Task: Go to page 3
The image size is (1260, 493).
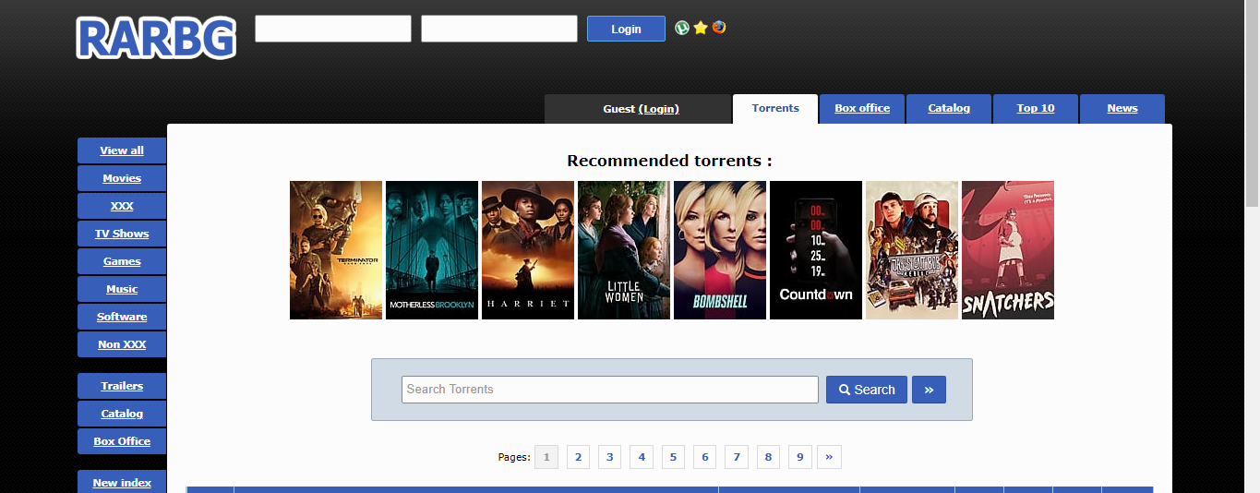Action: (609, 457)
